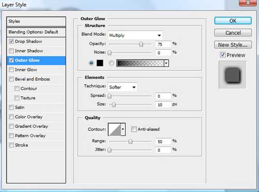Uncheck the Outer Glow checkbox
The width and height of the screenshot is (259, 192).
point(11,60)
